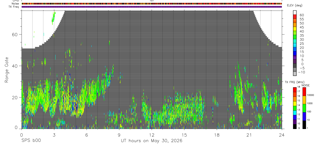Click the '60' tick on the Range Gate axis
This screenshot has width=317, height=146.
tap(15, 35)
